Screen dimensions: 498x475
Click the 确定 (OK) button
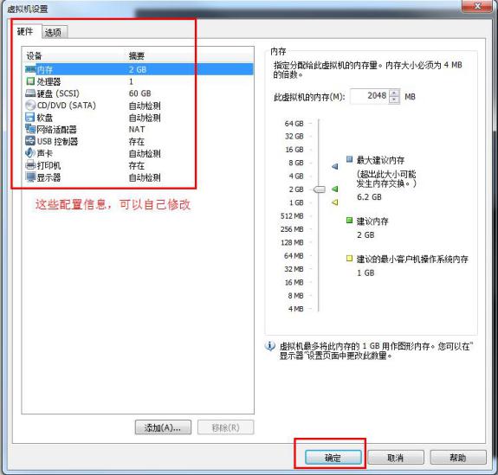coord(333,458)
